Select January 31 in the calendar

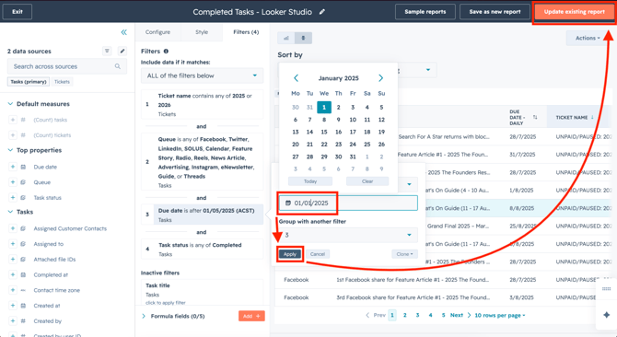tap(353, 157)
